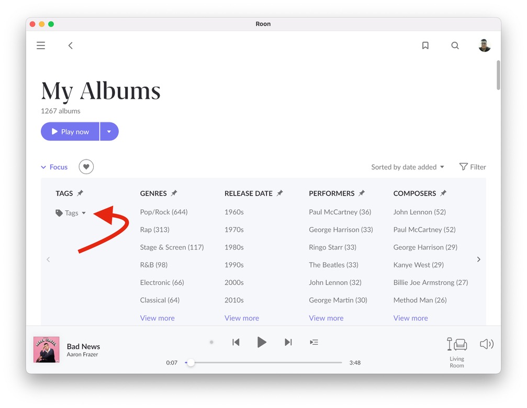Open bookmarks icon in top bar

point(425,46)
